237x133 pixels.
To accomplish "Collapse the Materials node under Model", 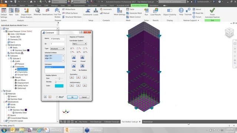I will (4, 94).
